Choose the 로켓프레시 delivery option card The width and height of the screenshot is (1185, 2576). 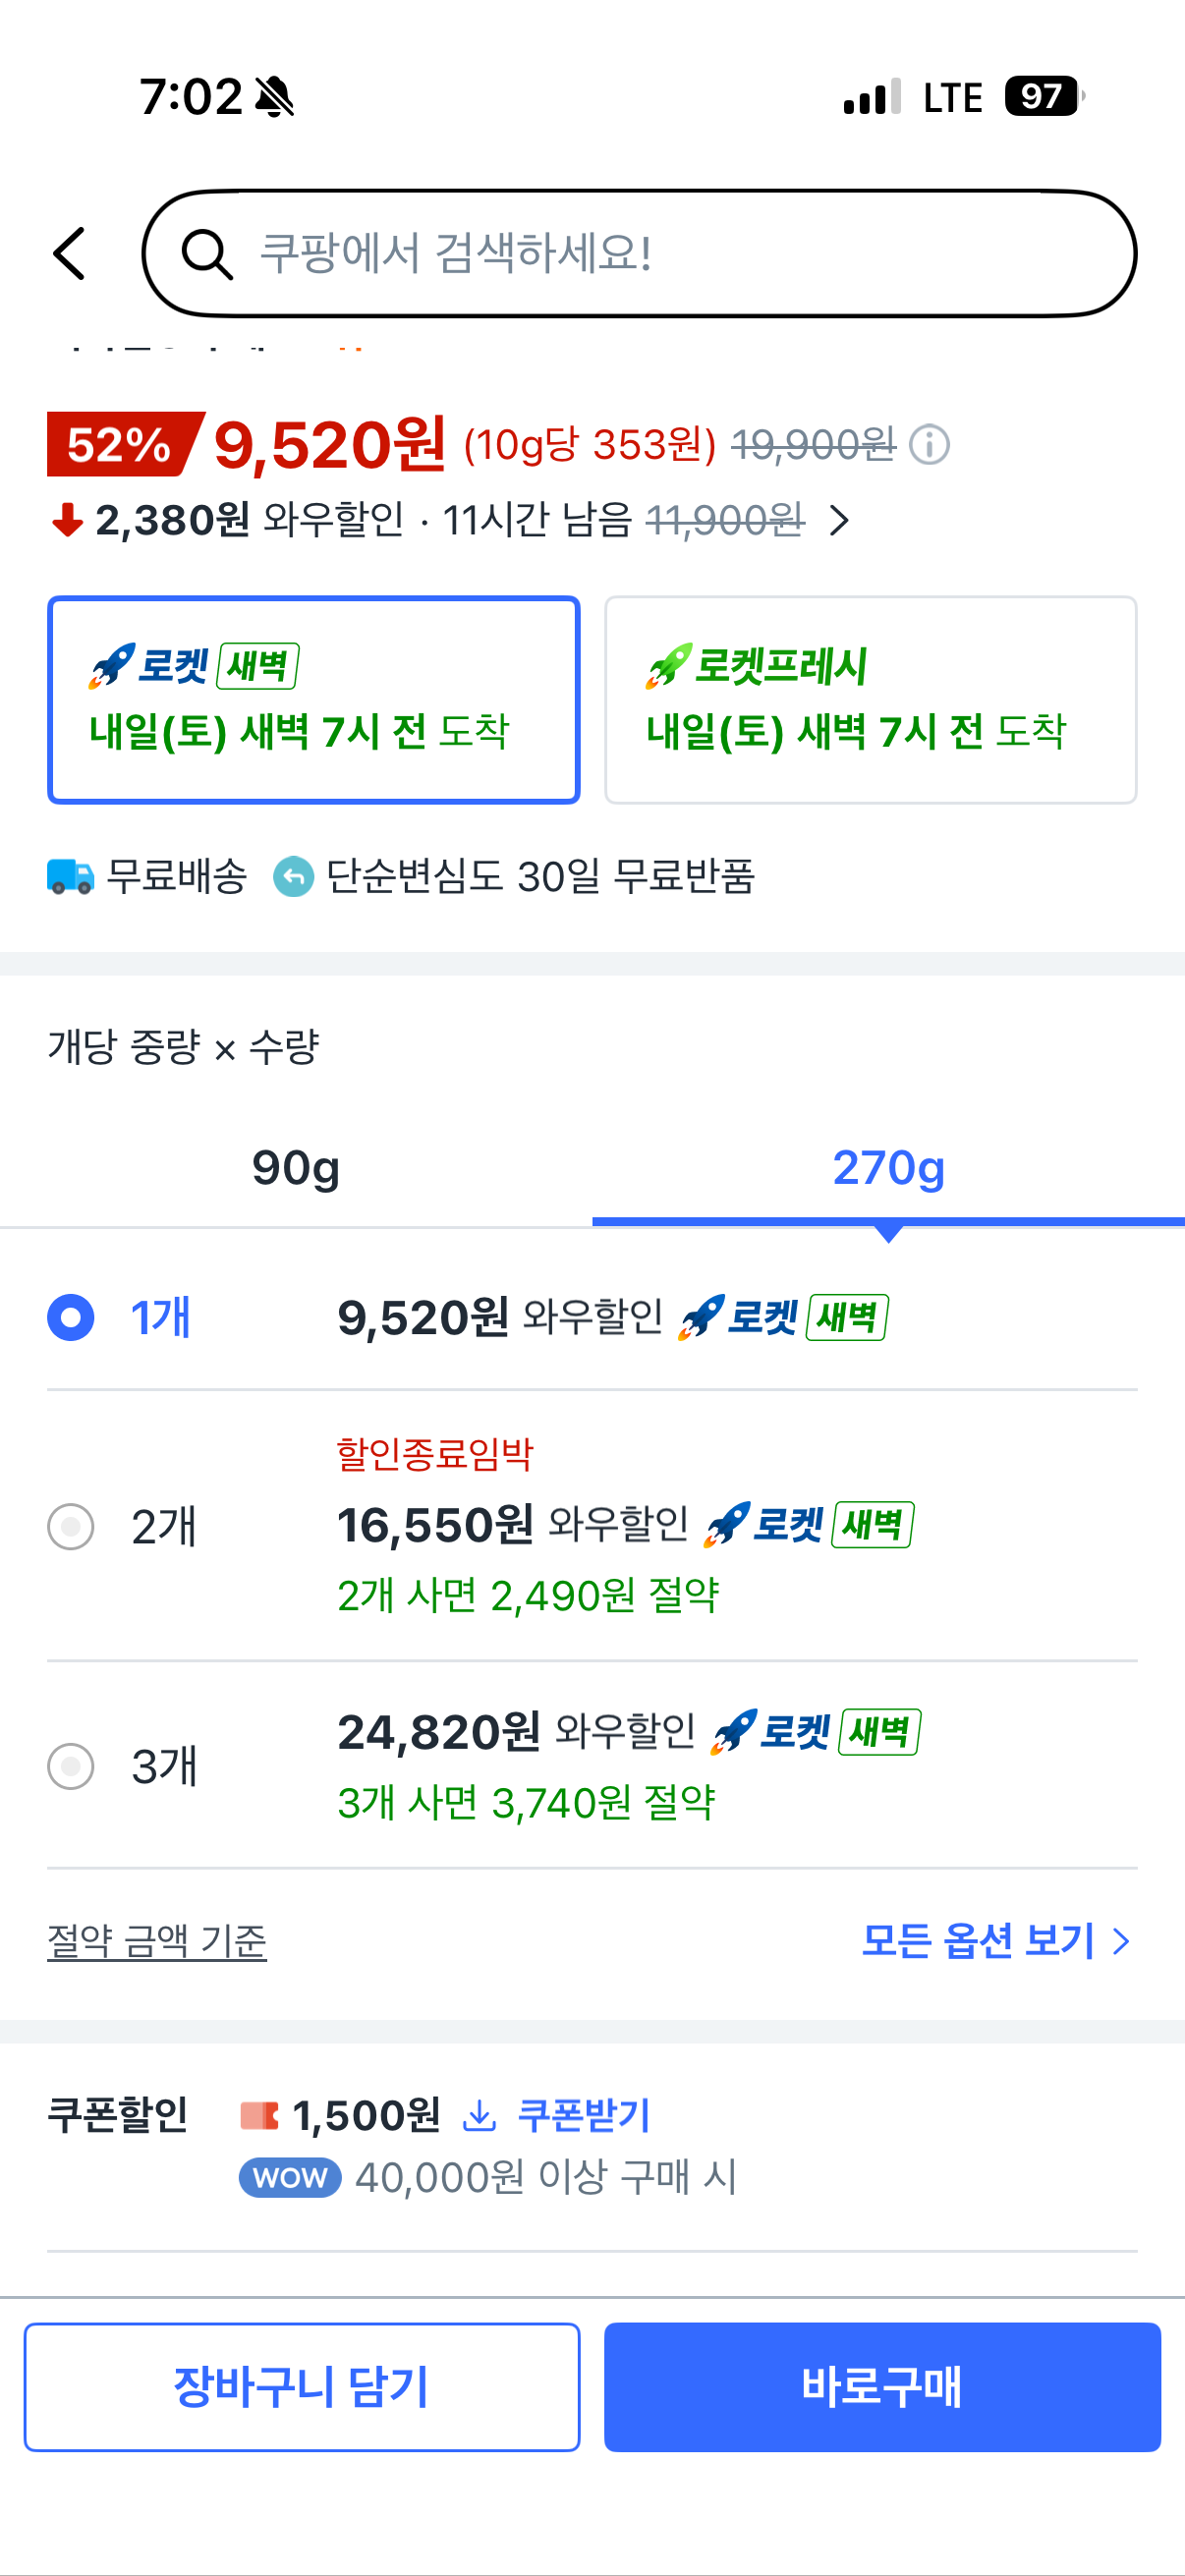pyautogui.click(x=870, y=700)
